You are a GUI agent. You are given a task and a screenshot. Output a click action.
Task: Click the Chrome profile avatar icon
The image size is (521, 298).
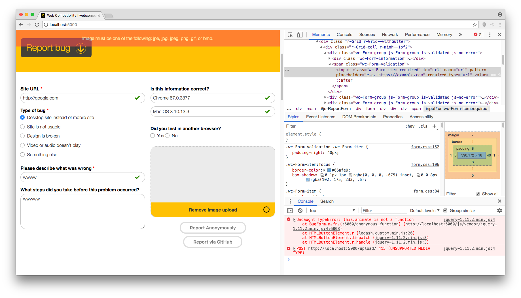click(x=500, y=14)
